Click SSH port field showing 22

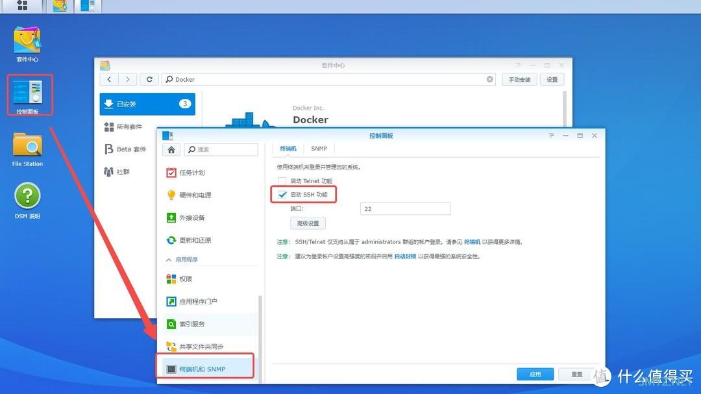tap(405, 209)
